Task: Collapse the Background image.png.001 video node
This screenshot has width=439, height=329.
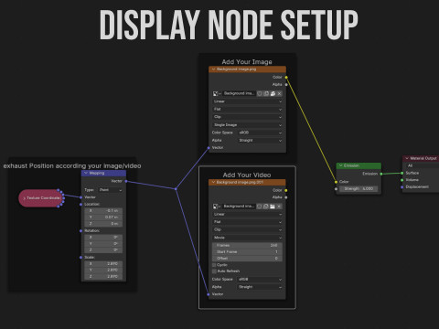Action: pyautogui.click(x=213, y=183)
